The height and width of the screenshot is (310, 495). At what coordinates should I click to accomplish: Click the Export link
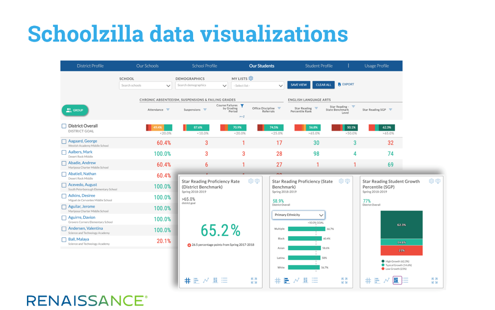346,85
